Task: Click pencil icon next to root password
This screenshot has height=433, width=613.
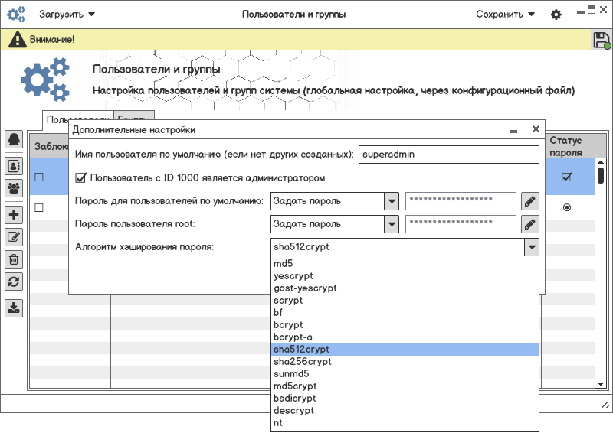Action: pyautogui.click(x=530, y=224)
